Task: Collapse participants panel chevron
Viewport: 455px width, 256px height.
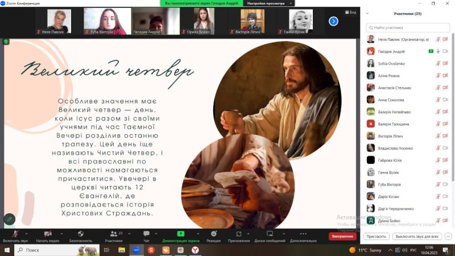Action: tap(367, 14)
